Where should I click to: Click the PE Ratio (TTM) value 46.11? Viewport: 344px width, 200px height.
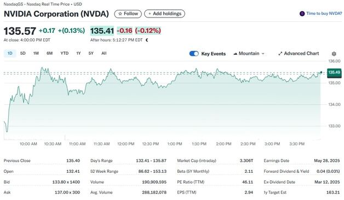coord(248,182)
